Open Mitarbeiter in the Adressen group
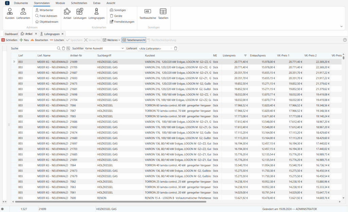Viewport: 348px width, 212px height. (x=45, y=10)
